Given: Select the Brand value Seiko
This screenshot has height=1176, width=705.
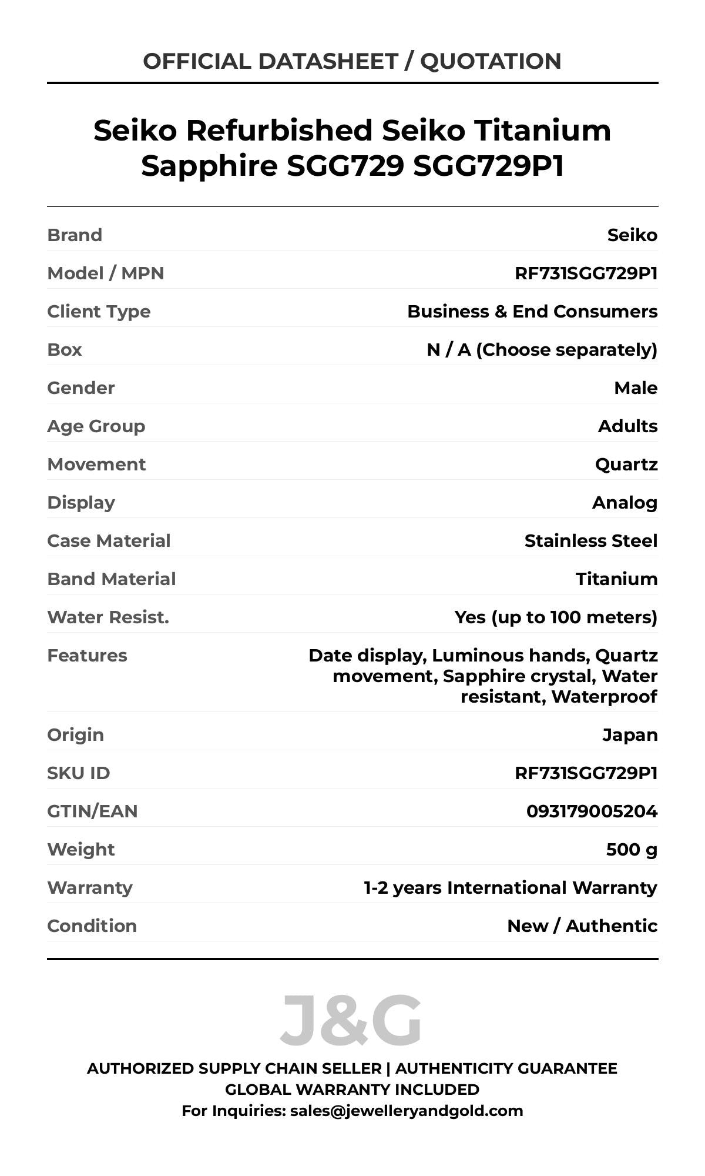Looking at the screenshot, I should [632, 235].
